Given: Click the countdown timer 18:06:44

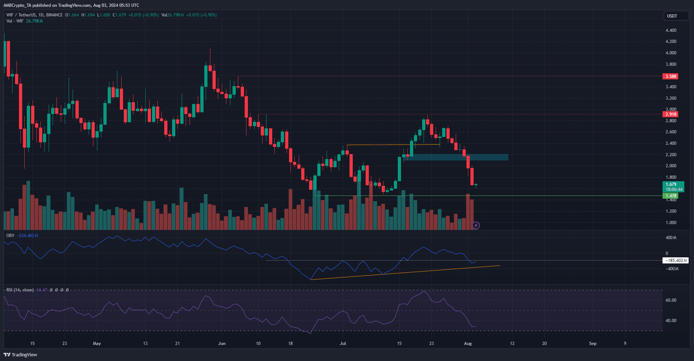Looking at the screenshot, I should click(674, 189).
